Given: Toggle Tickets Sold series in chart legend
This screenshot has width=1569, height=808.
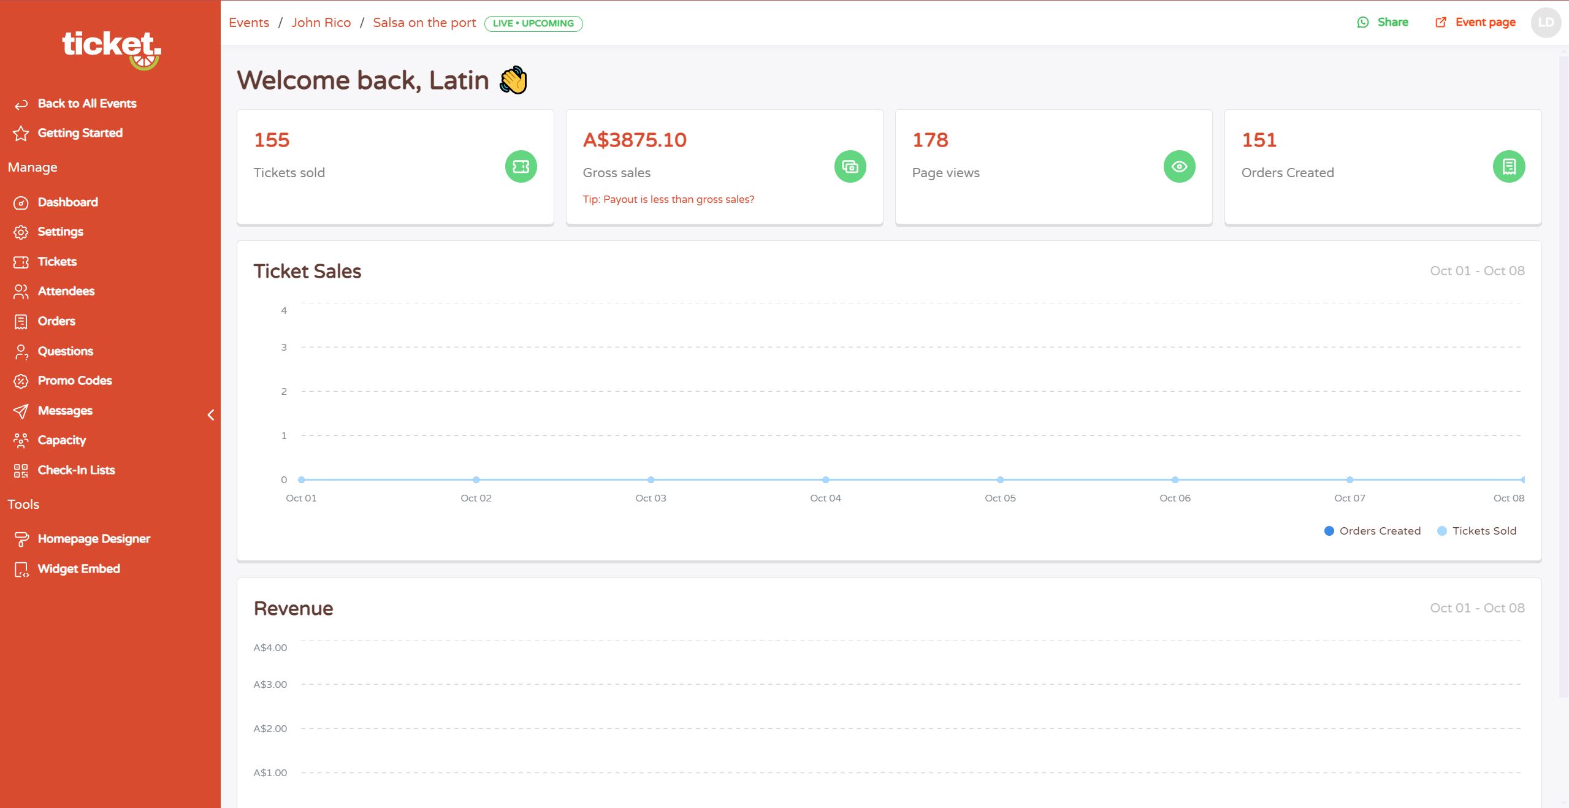Looking at the screenshot, I should point(1477,531).
